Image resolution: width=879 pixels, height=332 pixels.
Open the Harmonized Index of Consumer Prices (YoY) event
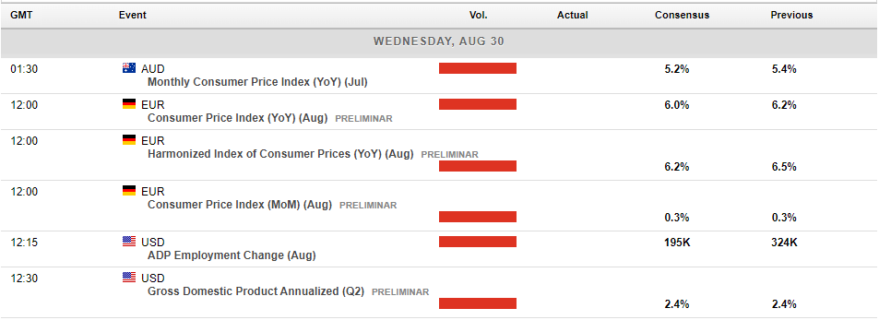280,154
